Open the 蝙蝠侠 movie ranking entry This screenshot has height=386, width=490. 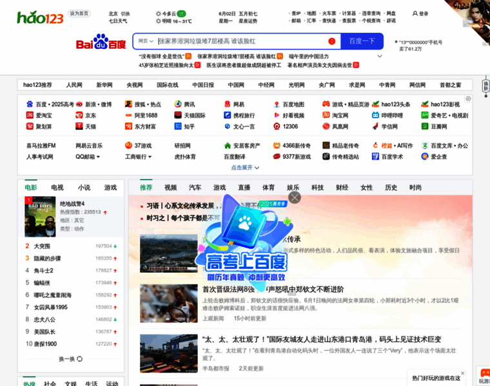[x=42, y=283]
